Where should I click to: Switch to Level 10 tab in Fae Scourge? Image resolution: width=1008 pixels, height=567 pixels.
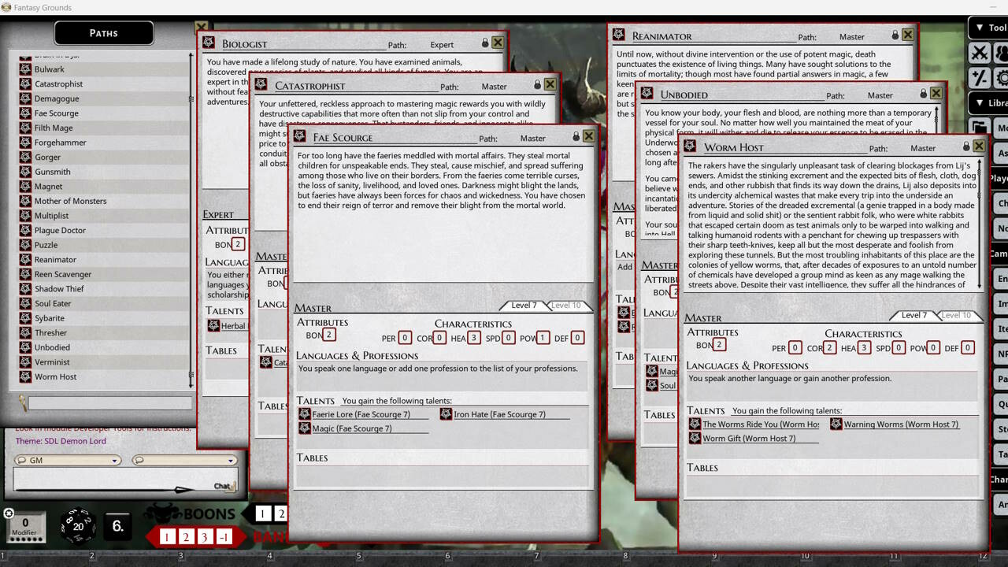tap(566, 306)
